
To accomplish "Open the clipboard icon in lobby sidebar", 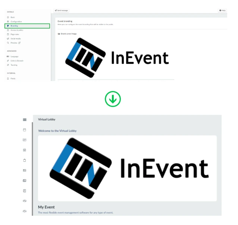I will point(25,160).
